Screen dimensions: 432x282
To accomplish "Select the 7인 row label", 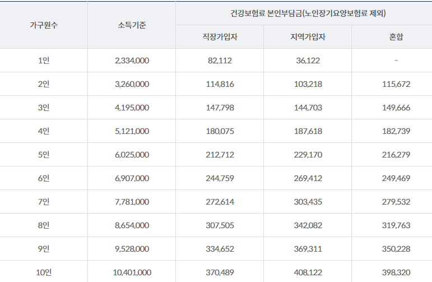I will coord(44,202).
